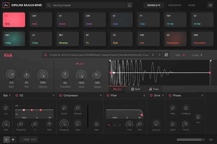This screenshot has height=144, width=217.
Task: Click the Drive Amount knob
Action: point(156,124)
